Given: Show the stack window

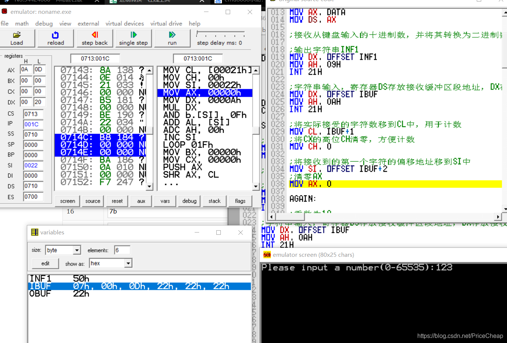Looking at the screenshot, I should coord(214,201).
